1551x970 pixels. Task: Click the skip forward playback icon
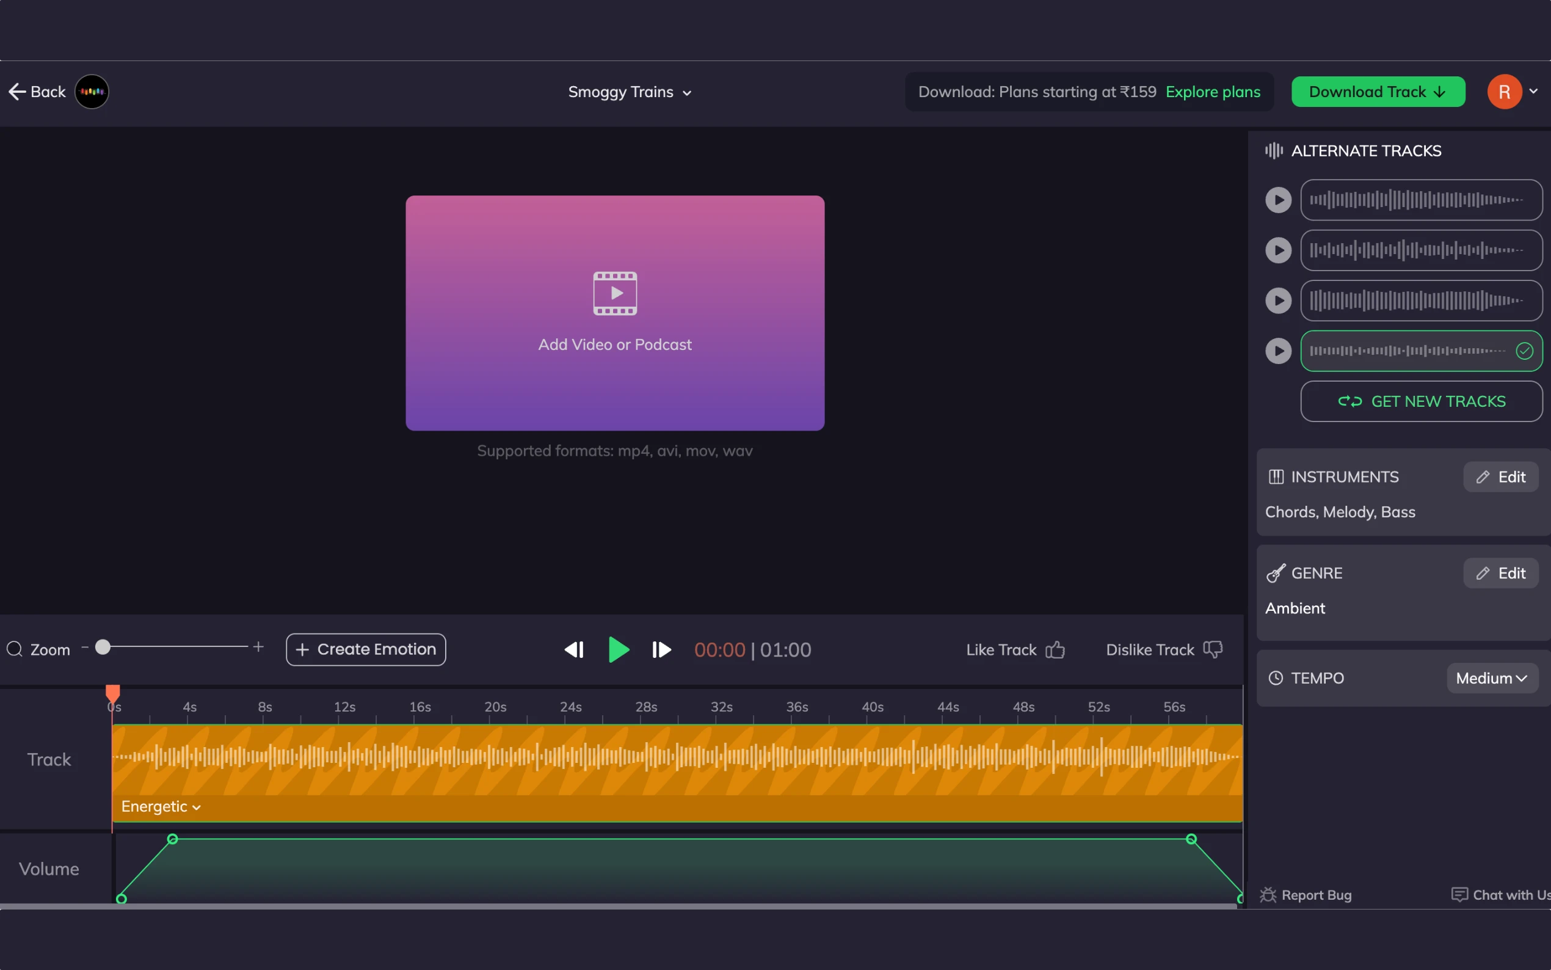pyautogui.click(x=661, y=649)
